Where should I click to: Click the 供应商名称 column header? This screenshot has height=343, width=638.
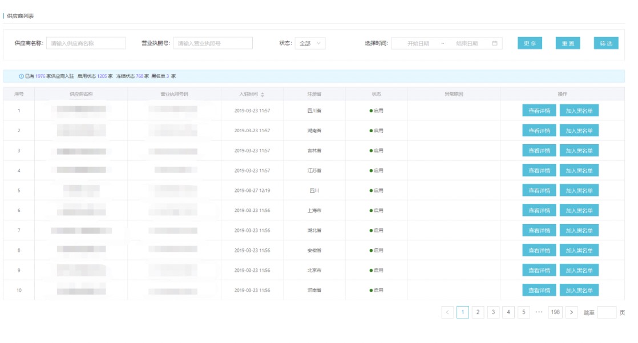tap(81, 94)
